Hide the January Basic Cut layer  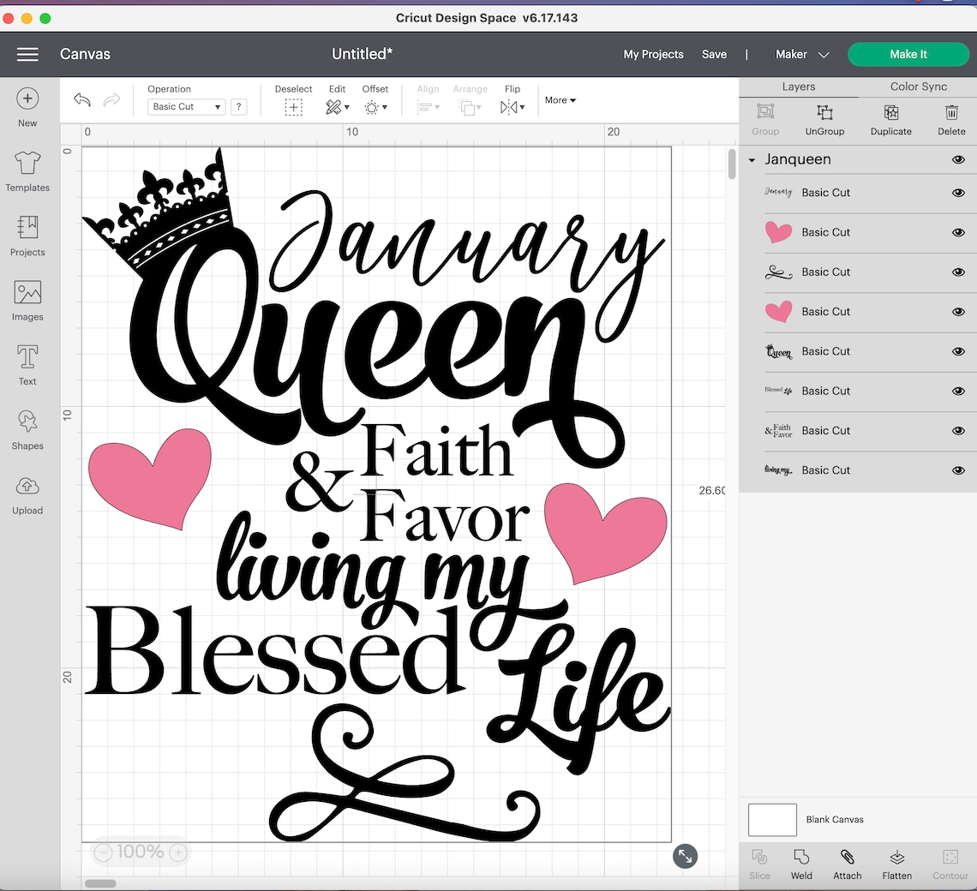coord(958,193)
